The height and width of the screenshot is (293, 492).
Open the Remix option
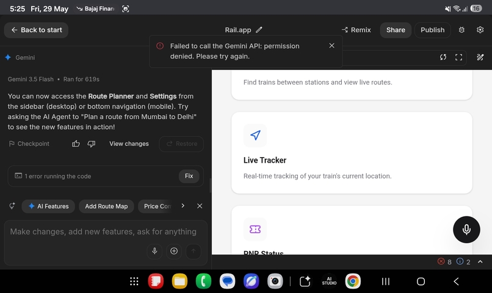[356, 30]
